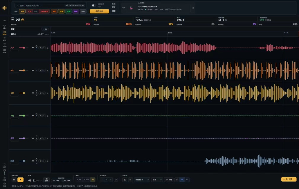Solo the 贝斯 track
This screenshot has width=299, height=189.
point(44,93)
